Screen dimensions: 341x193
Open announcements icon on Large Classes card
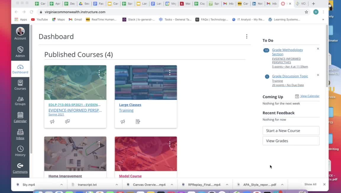123,122
